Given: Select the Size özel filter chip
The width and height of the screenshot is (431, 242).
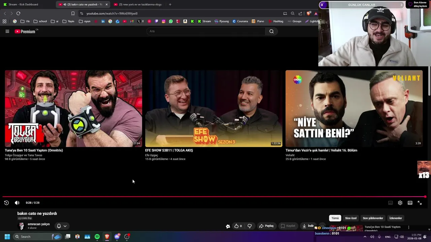Looking at the screenshot, I should tap(351, 218).
